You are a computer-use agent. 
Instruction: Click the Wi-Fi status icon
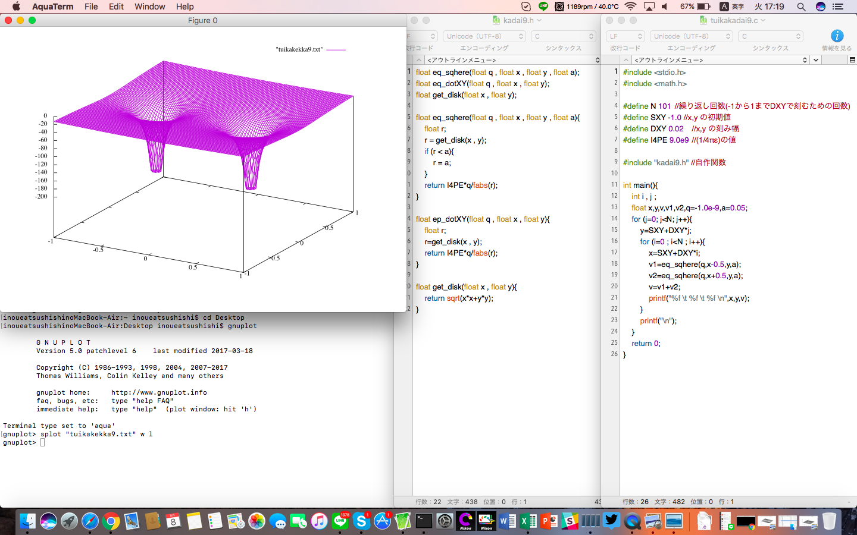[x=631, y=7]
